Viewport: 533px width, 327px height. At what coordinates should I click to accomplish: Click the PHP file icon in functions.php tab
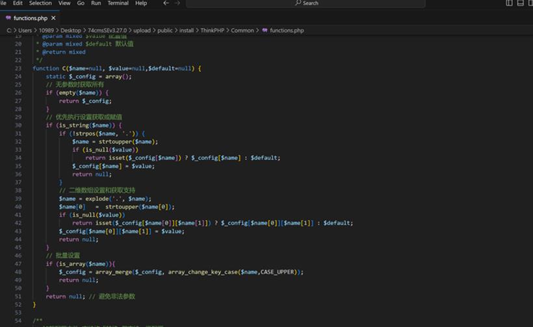(8, 18)
